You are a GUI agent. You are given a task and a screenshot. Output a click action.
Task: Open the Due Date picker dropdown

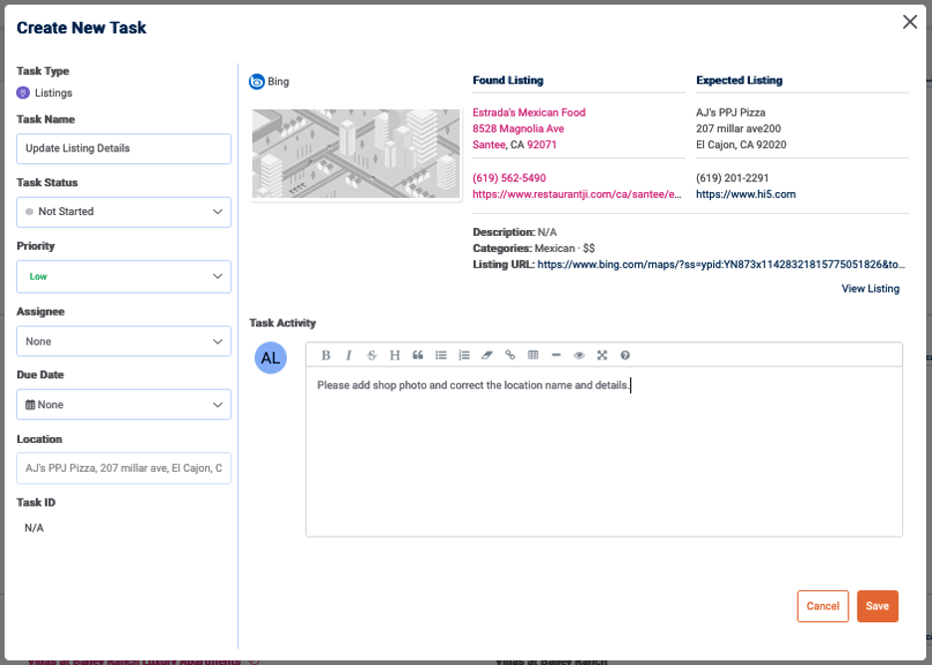[123, 405]
